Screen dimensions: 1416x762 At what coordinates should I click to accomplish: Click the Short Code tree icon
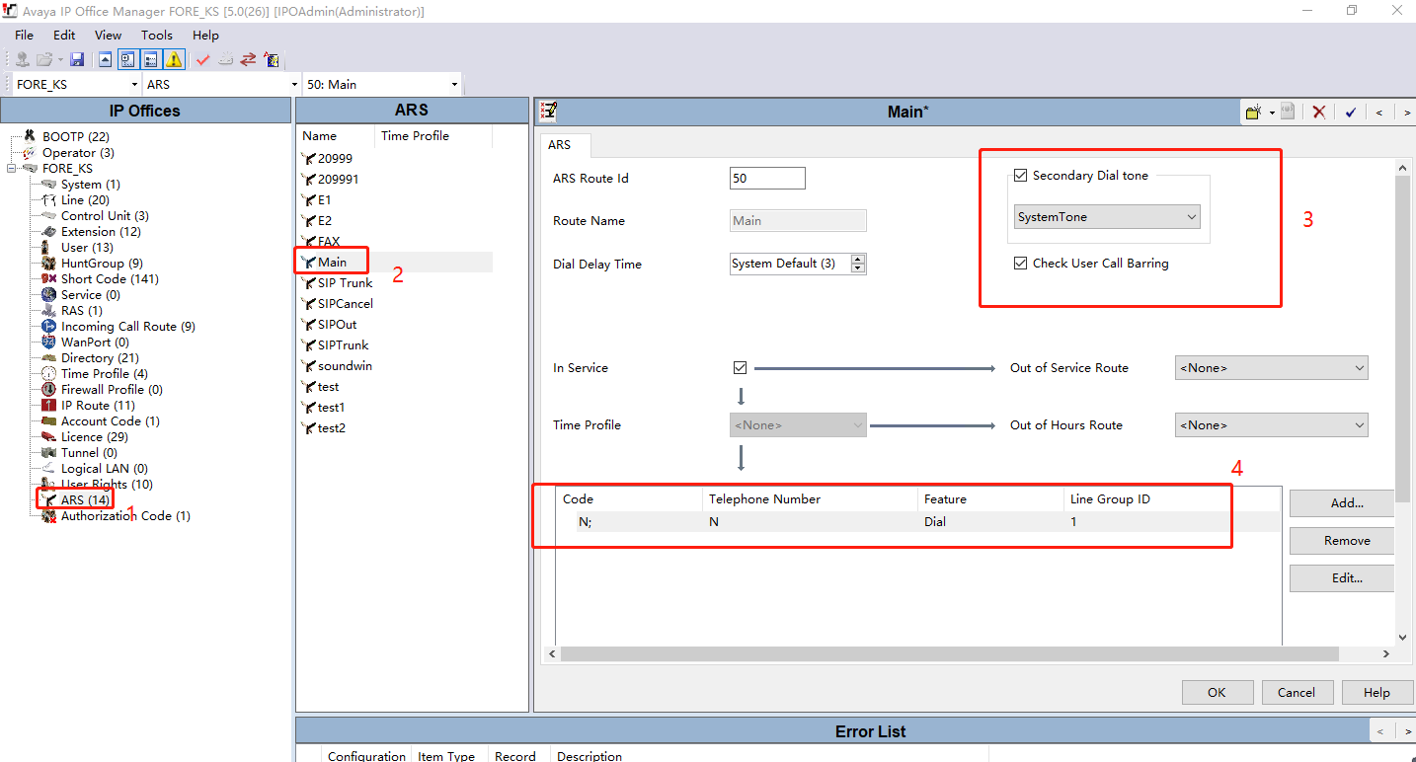[x=49, y=279]
